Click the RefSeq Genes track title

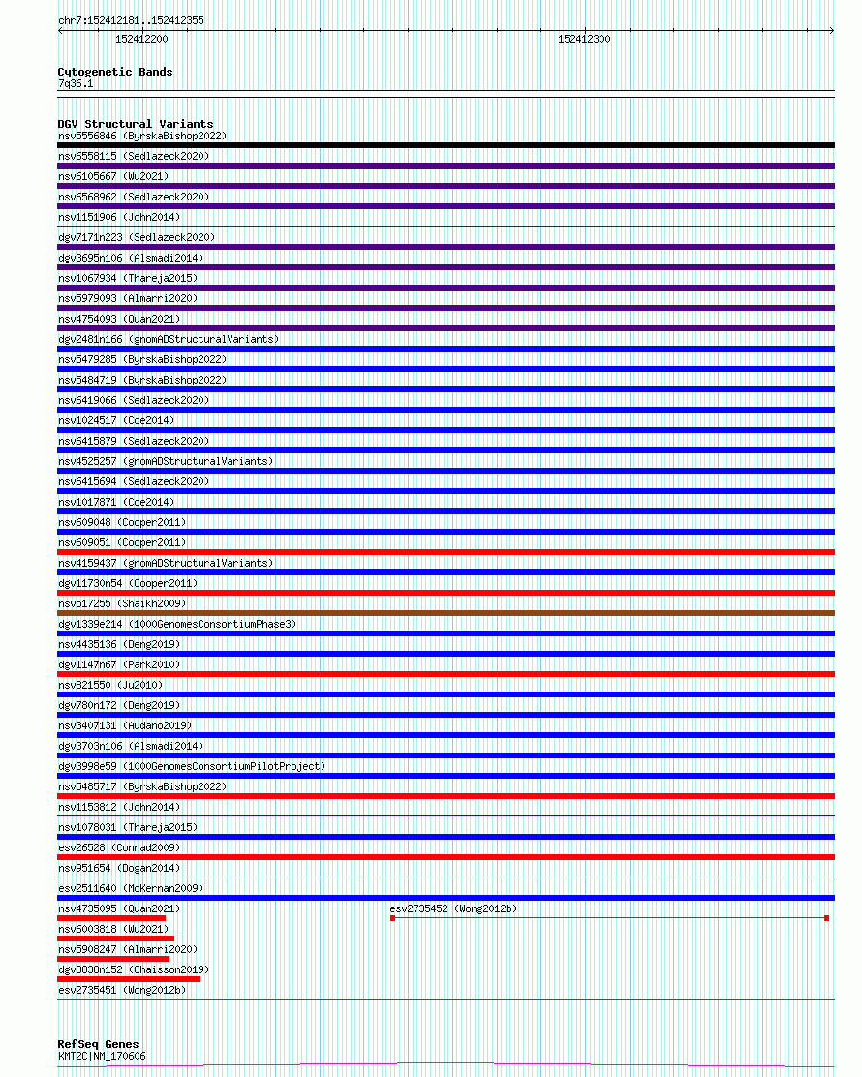98,1044
